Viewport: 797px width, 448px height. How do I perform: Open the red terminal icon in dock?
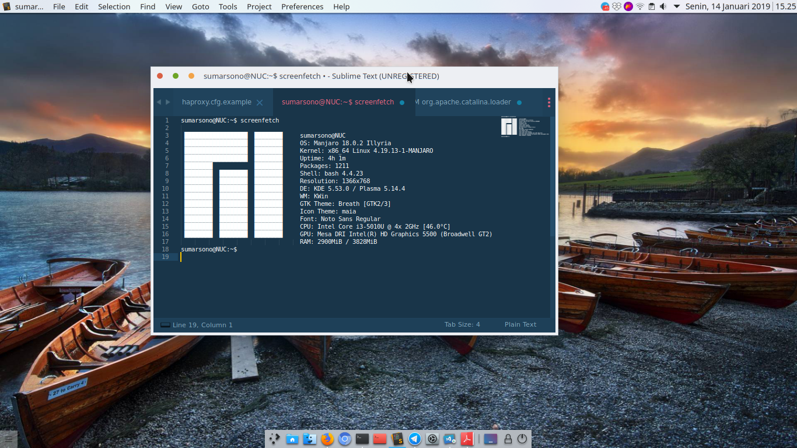pos(380,439)
